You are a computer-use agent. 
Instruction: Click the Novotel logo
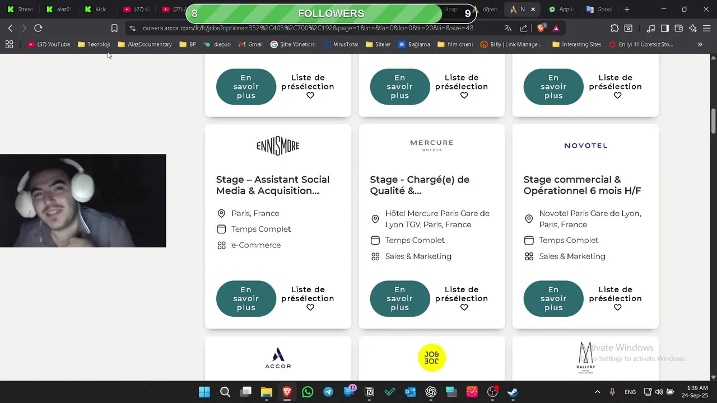coord(585,146)
